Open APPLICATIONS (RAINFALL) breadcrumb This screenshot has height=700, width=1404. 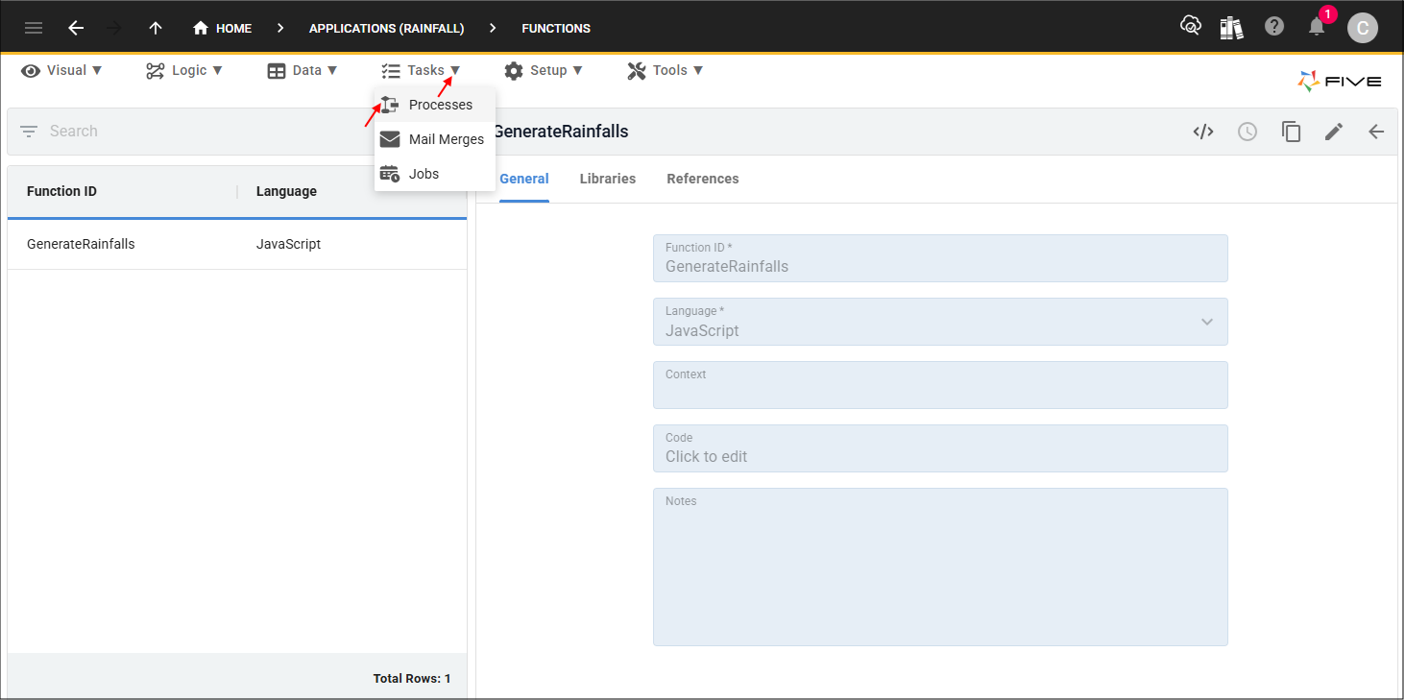click(x=387, y=29)
